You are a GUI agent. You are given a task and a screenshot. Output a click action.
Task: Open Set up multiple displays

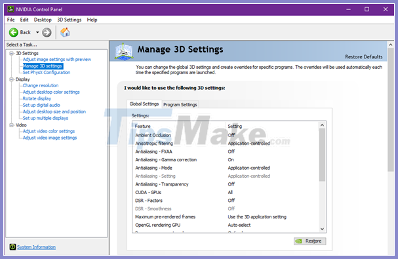pos(45,118)
